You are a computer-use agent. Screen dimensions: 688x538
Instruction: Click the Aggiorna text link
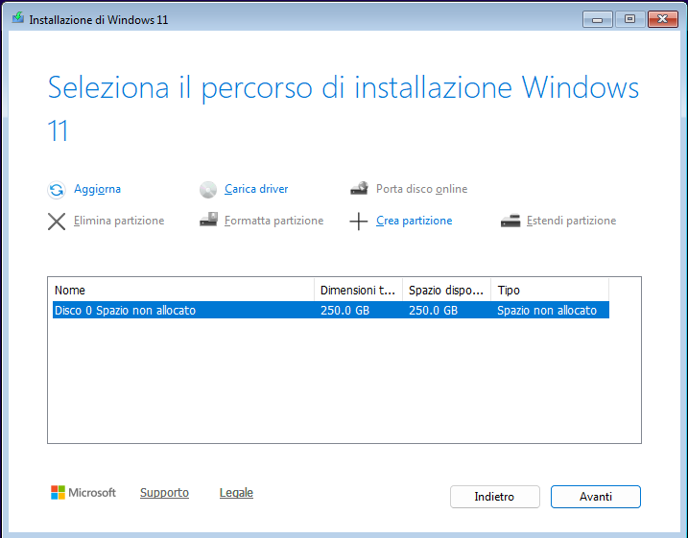pos(97,189)
